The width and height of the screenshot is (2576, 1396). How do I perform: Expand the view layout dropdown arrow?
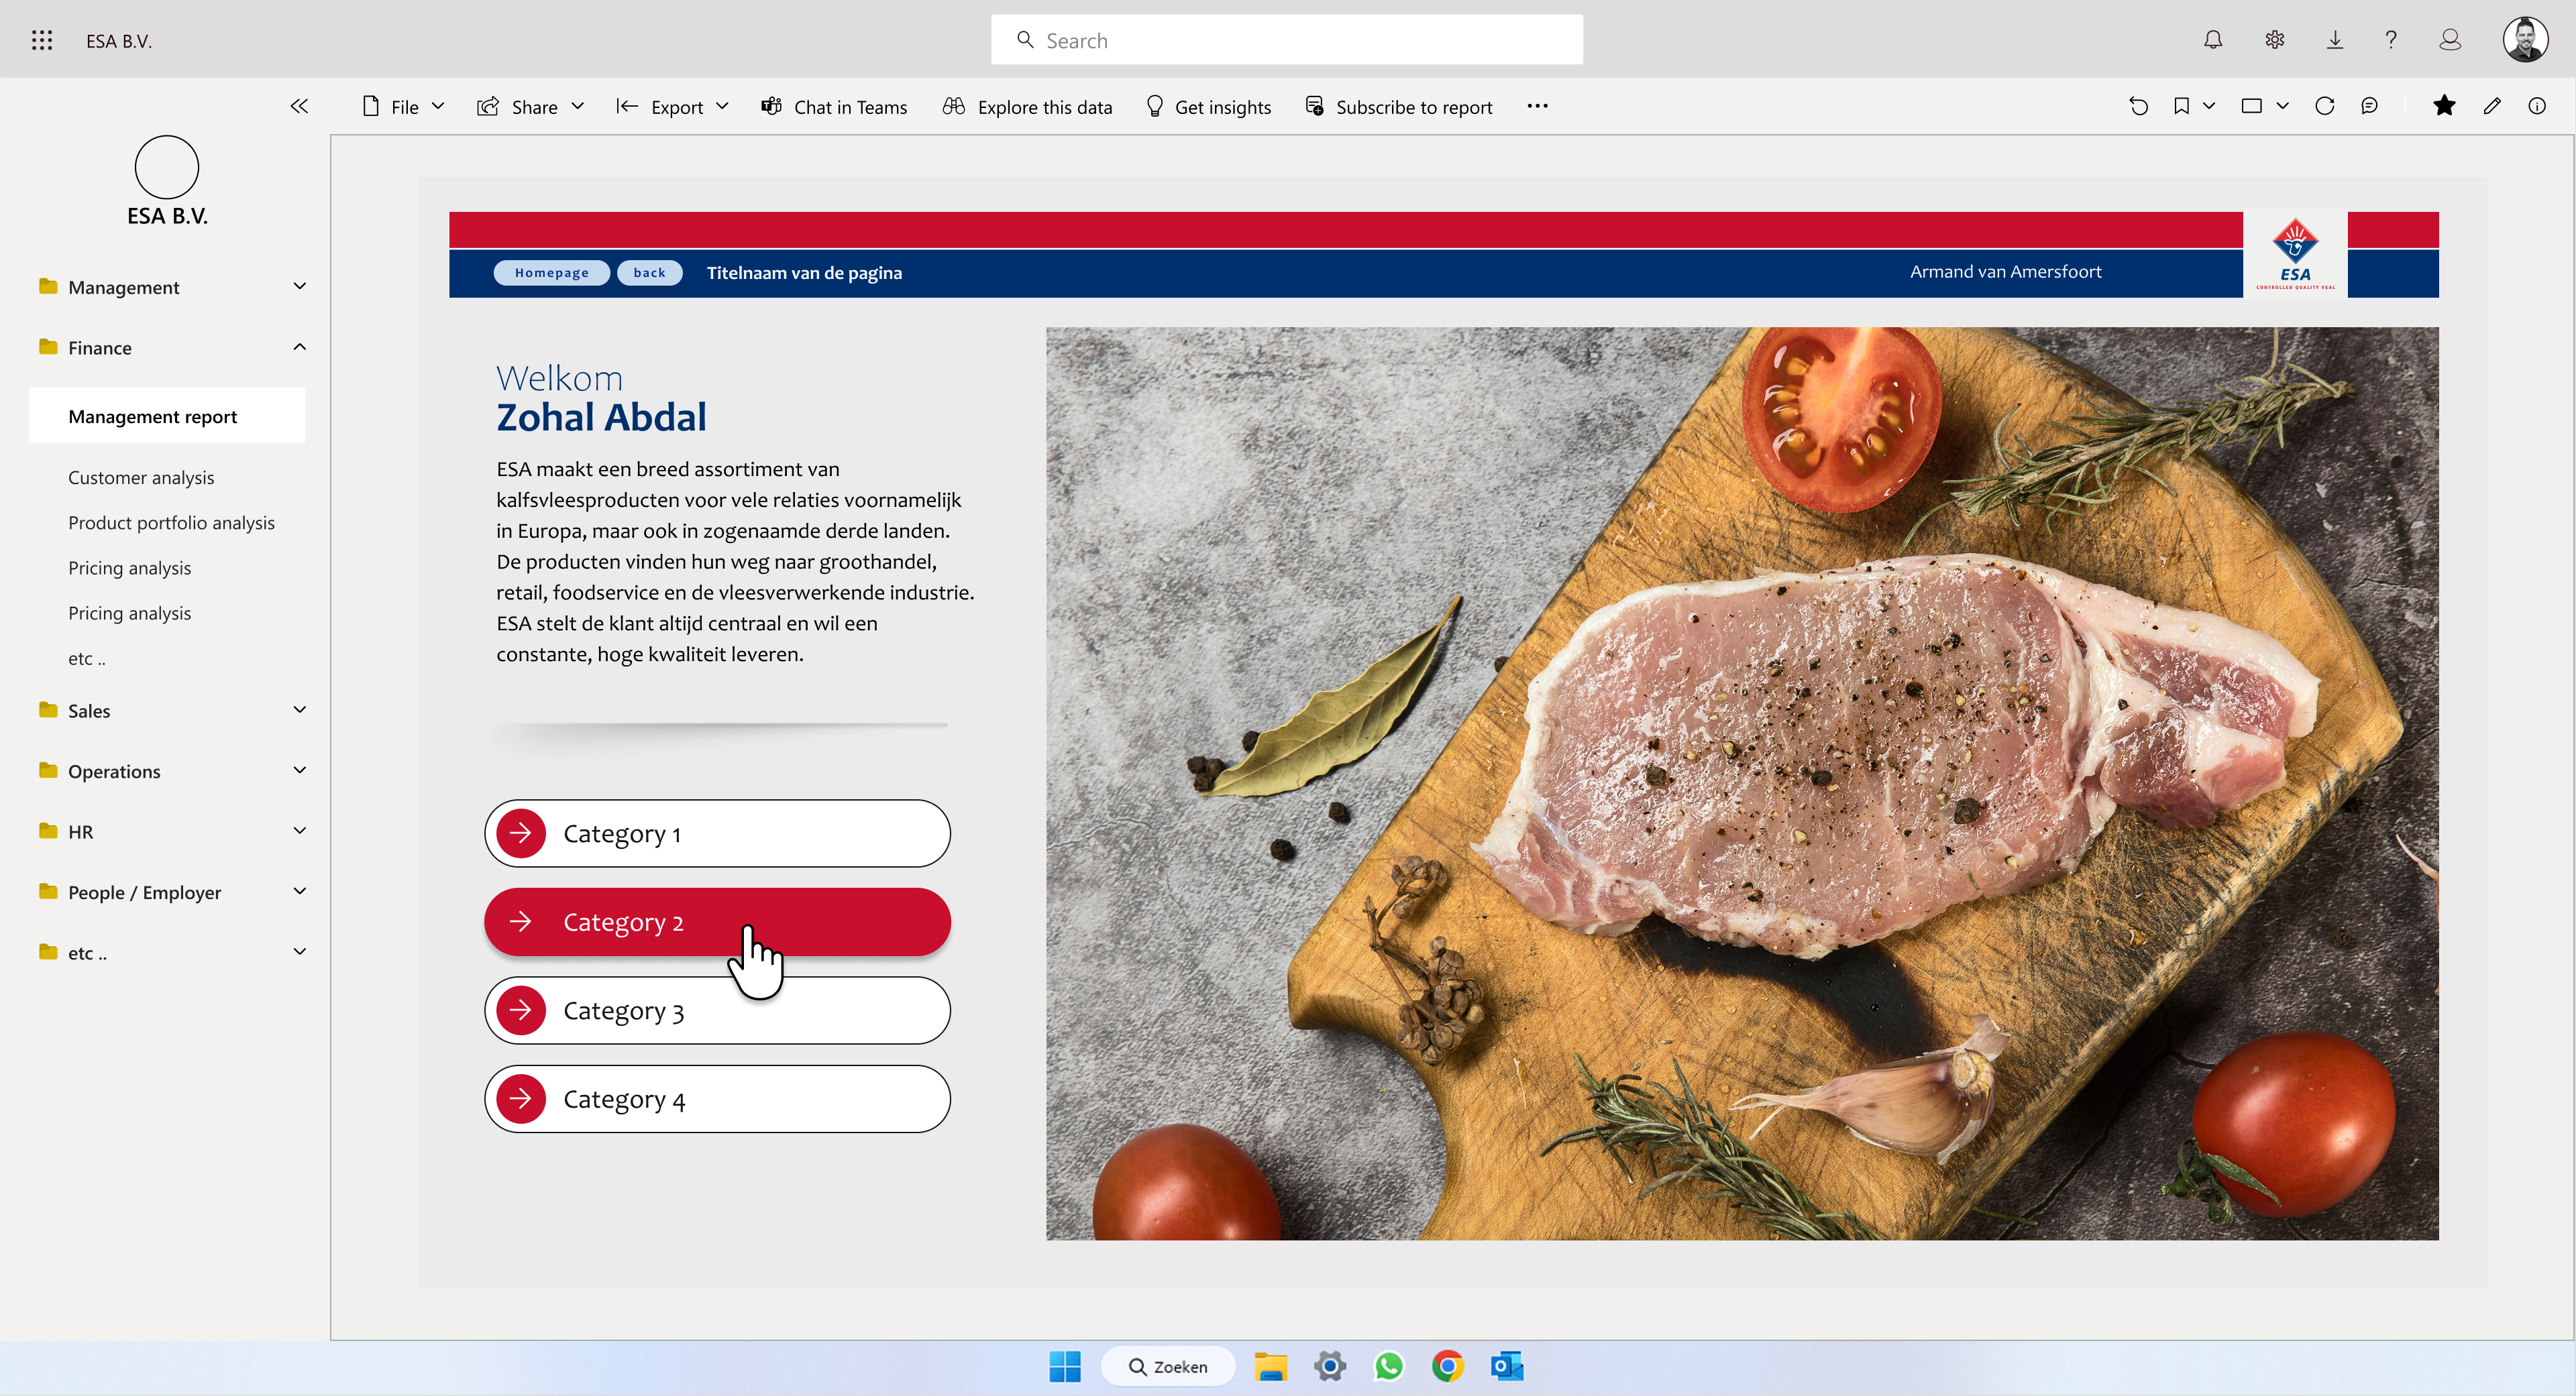point(2282,106)
